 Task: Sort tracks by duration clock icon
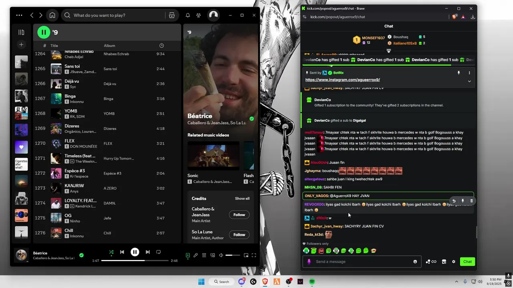tap(162, 46)
